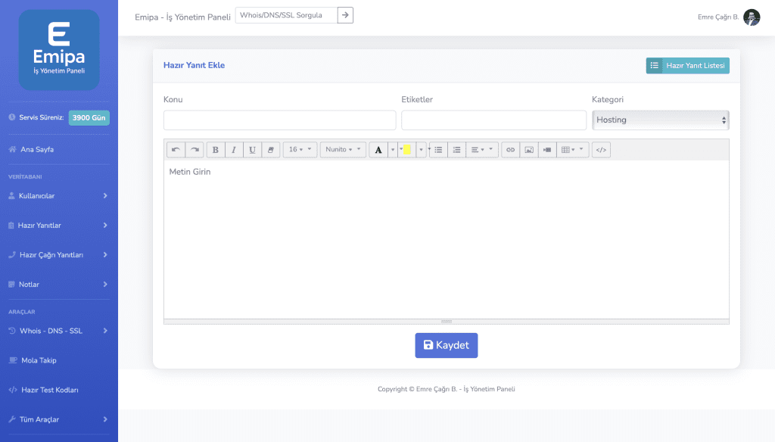Insert an unordered bullet list
The image size is (775, 442).
[x=438, y=150]
